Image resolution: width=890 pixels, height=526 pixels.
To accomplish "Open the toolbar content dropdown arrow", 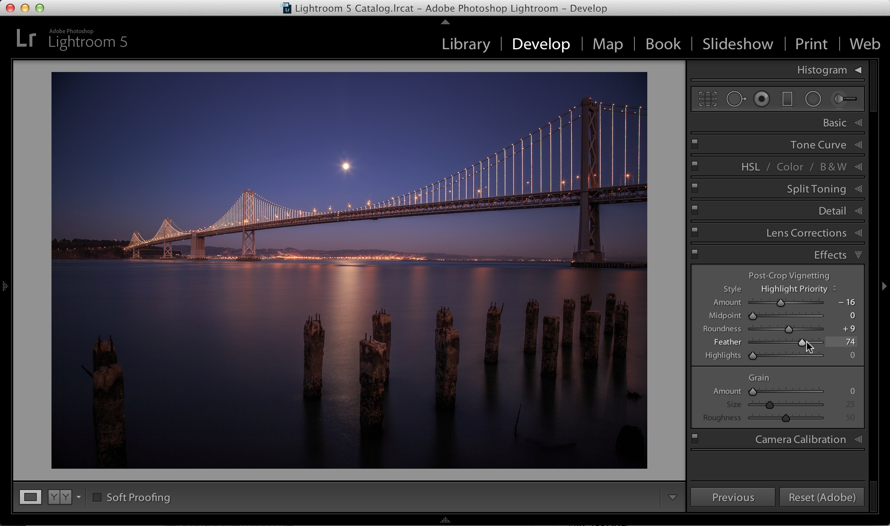I will pyautogui.click(x=672, y=497).
